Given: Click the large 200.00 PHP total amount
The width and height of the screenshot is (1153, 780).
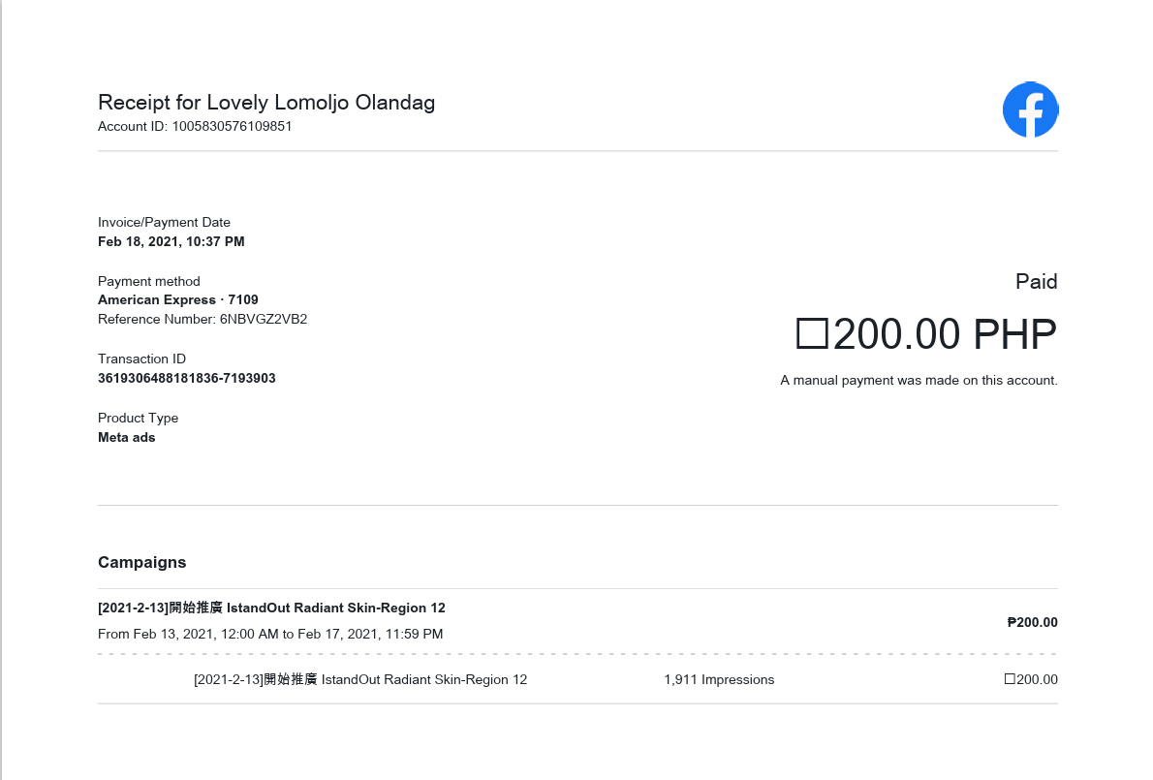Looking at the screenshot, I should (925, 335).
